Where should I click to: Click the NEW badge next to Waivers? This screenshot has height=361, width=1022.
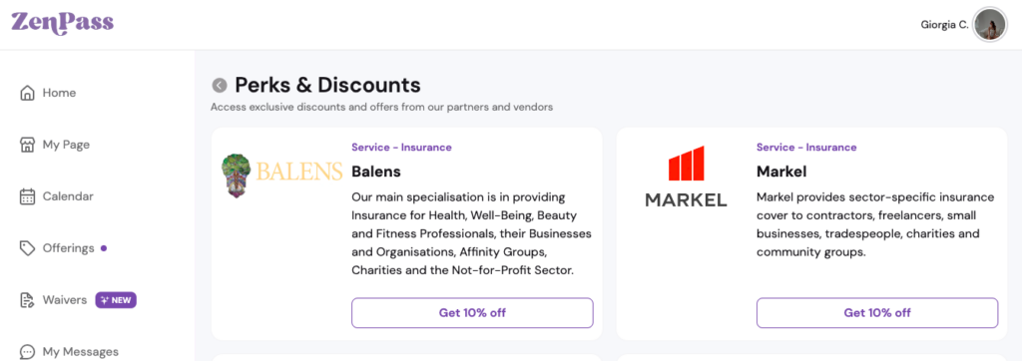[x=116, y=300]
